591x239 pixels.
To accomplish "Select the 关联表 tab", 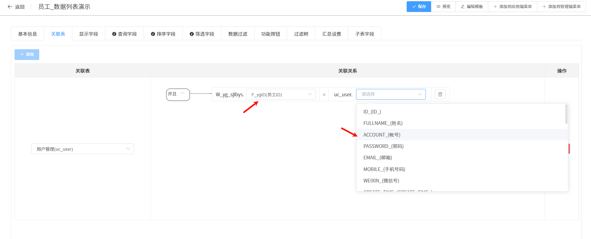I will pyautogui.click(x=58, y=34).
